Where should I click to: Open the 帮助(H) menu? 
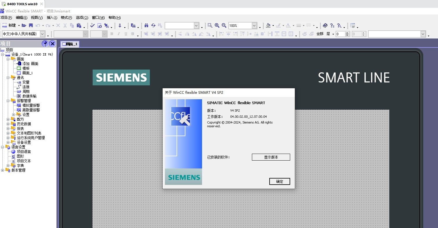[115, 18]
